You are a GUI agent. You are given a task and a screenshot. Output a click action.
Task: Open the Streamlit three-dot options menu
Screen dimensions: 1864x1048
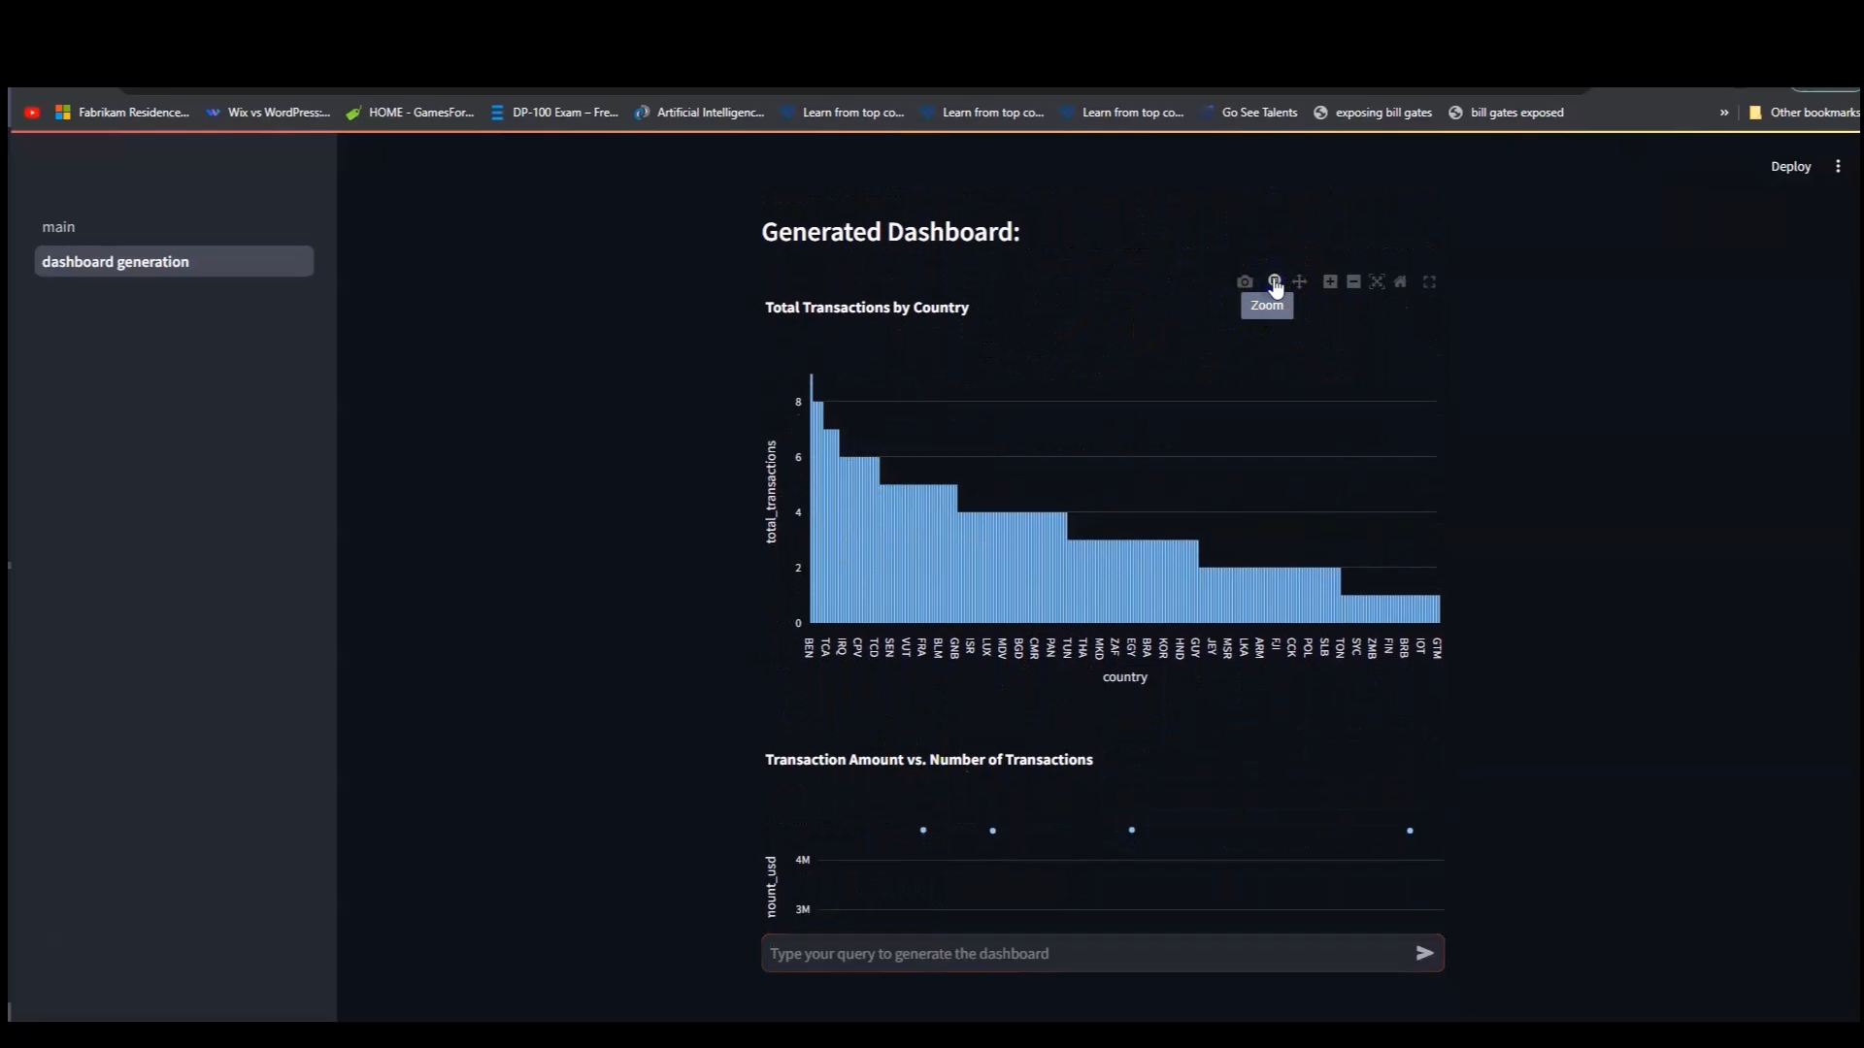(1838, 167)
